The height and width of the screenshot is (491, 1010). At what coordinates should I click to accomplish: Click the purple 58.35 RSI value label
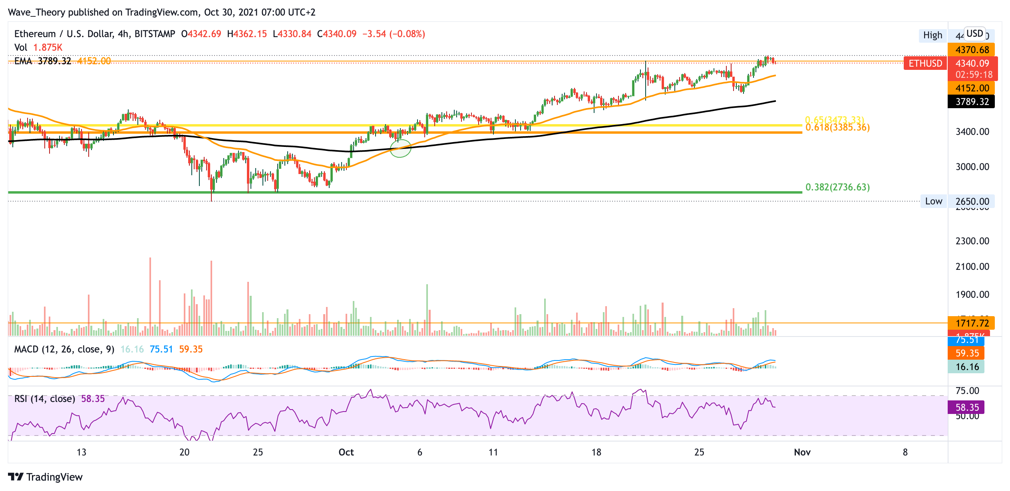pyautogui.click(x=966, y=407)
